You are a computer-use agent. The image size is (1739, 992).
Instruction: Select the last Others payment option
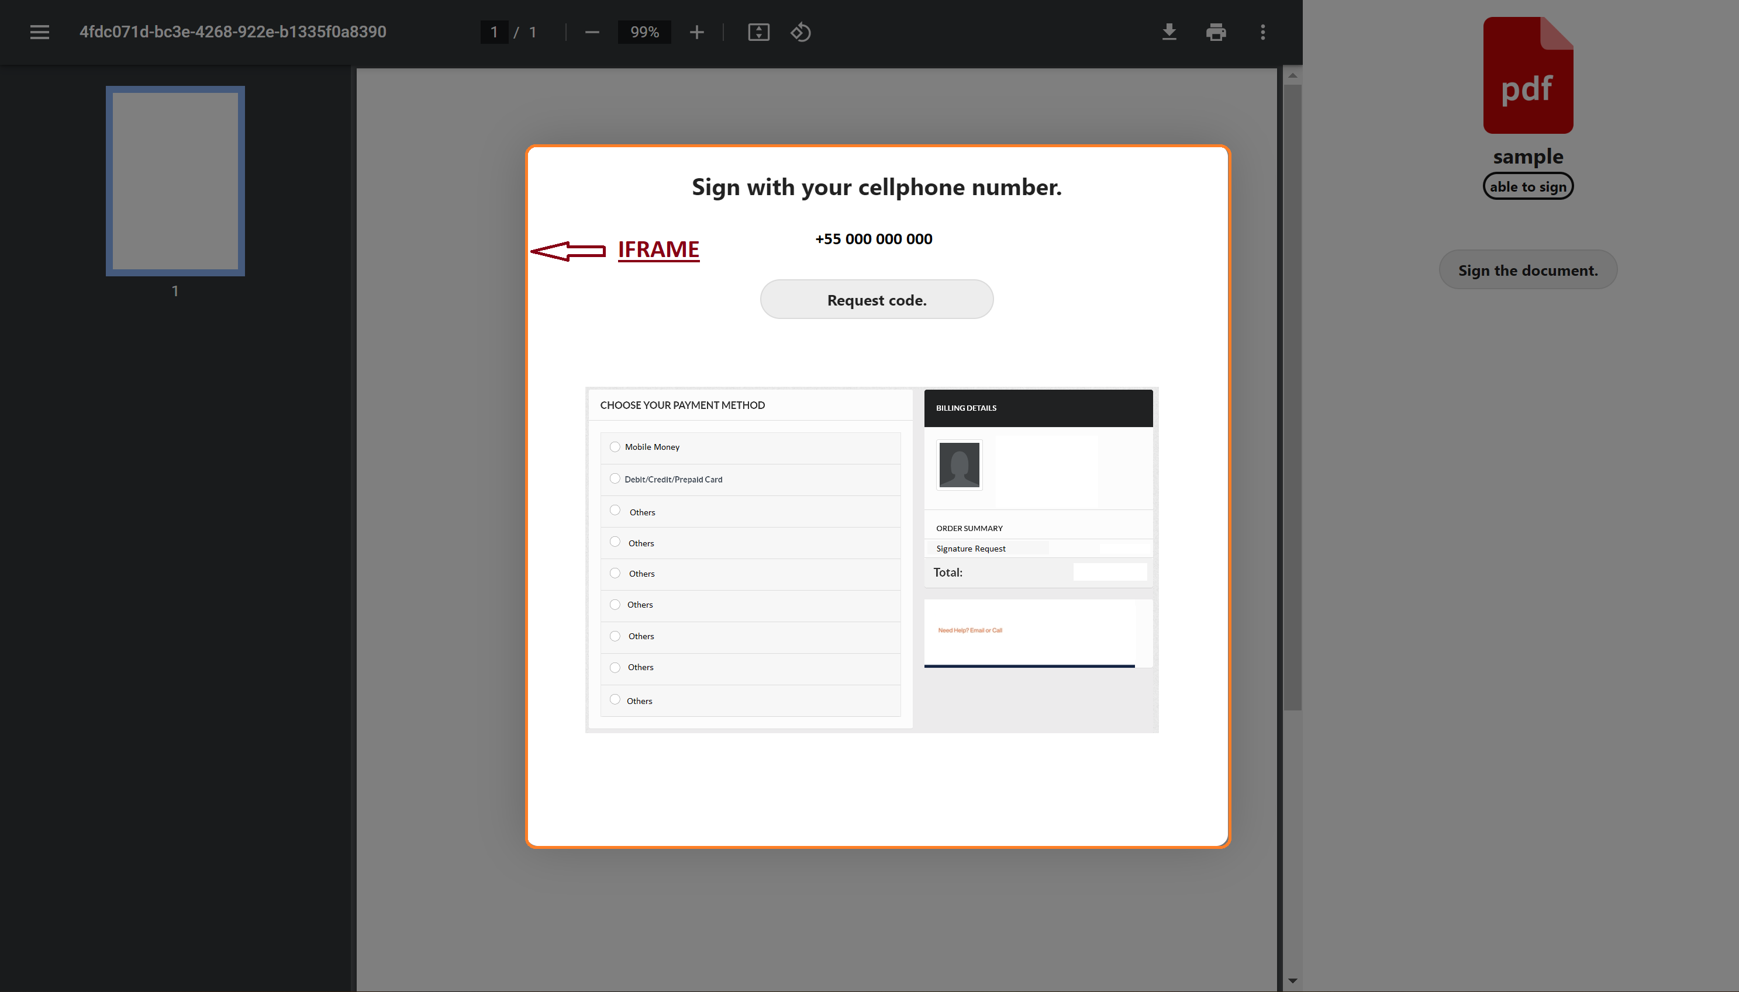(x=614, y=699)
